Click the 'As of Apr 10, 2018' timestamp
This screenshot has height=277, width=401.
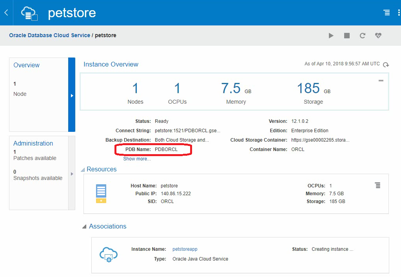coord(342,64)
